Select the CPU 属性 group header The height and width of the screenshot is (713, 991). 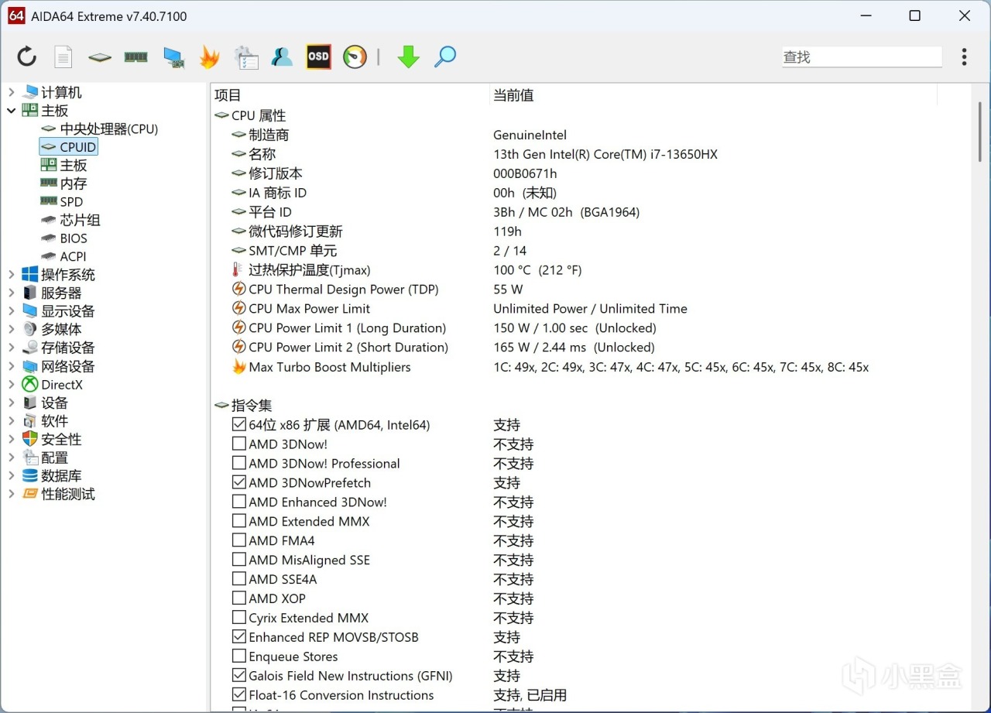250,115
